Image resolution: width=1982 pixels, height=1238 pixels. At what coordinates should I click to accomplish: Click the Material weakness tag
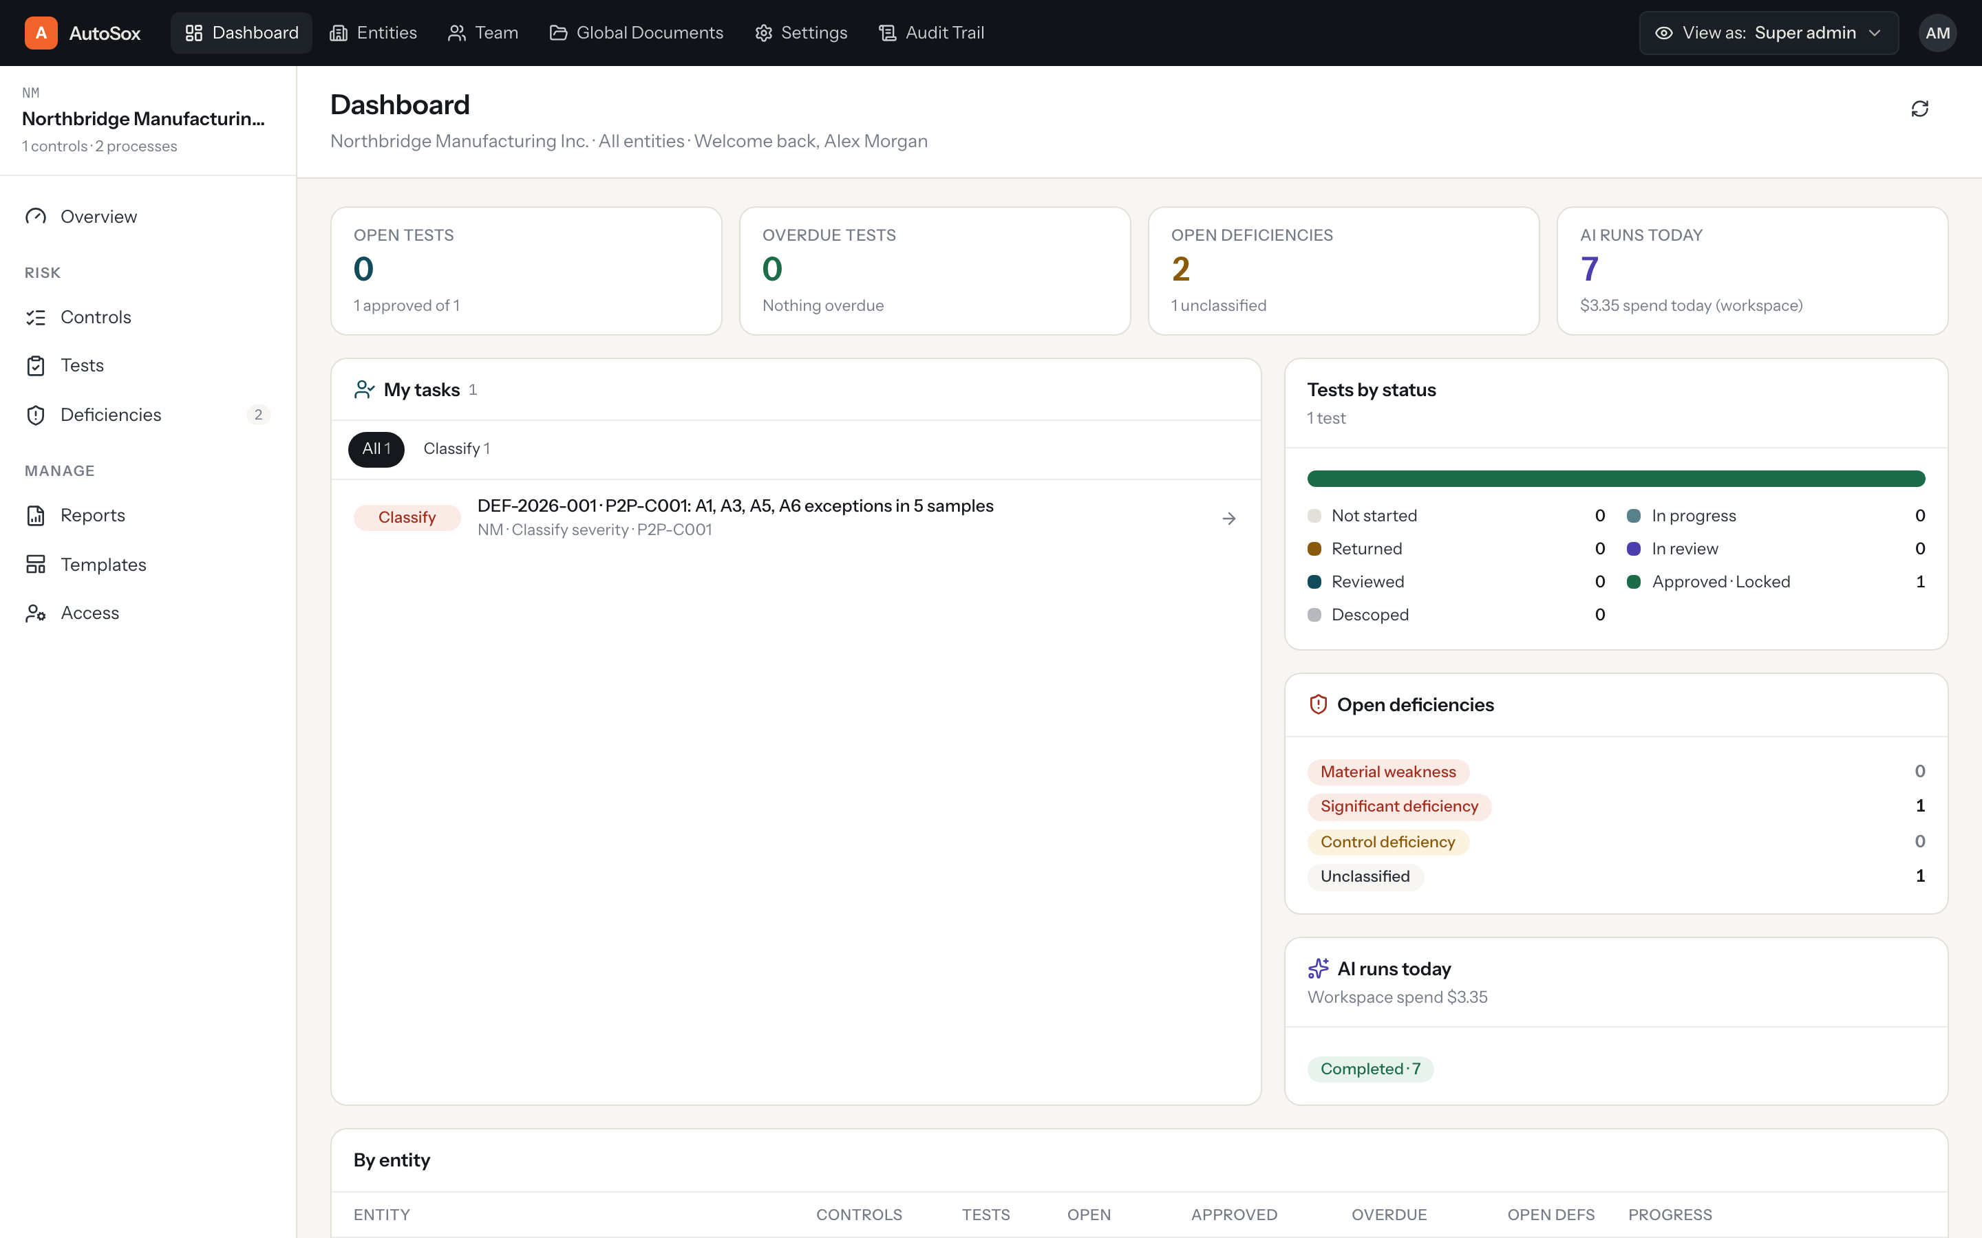click(x=1387, y=772)
